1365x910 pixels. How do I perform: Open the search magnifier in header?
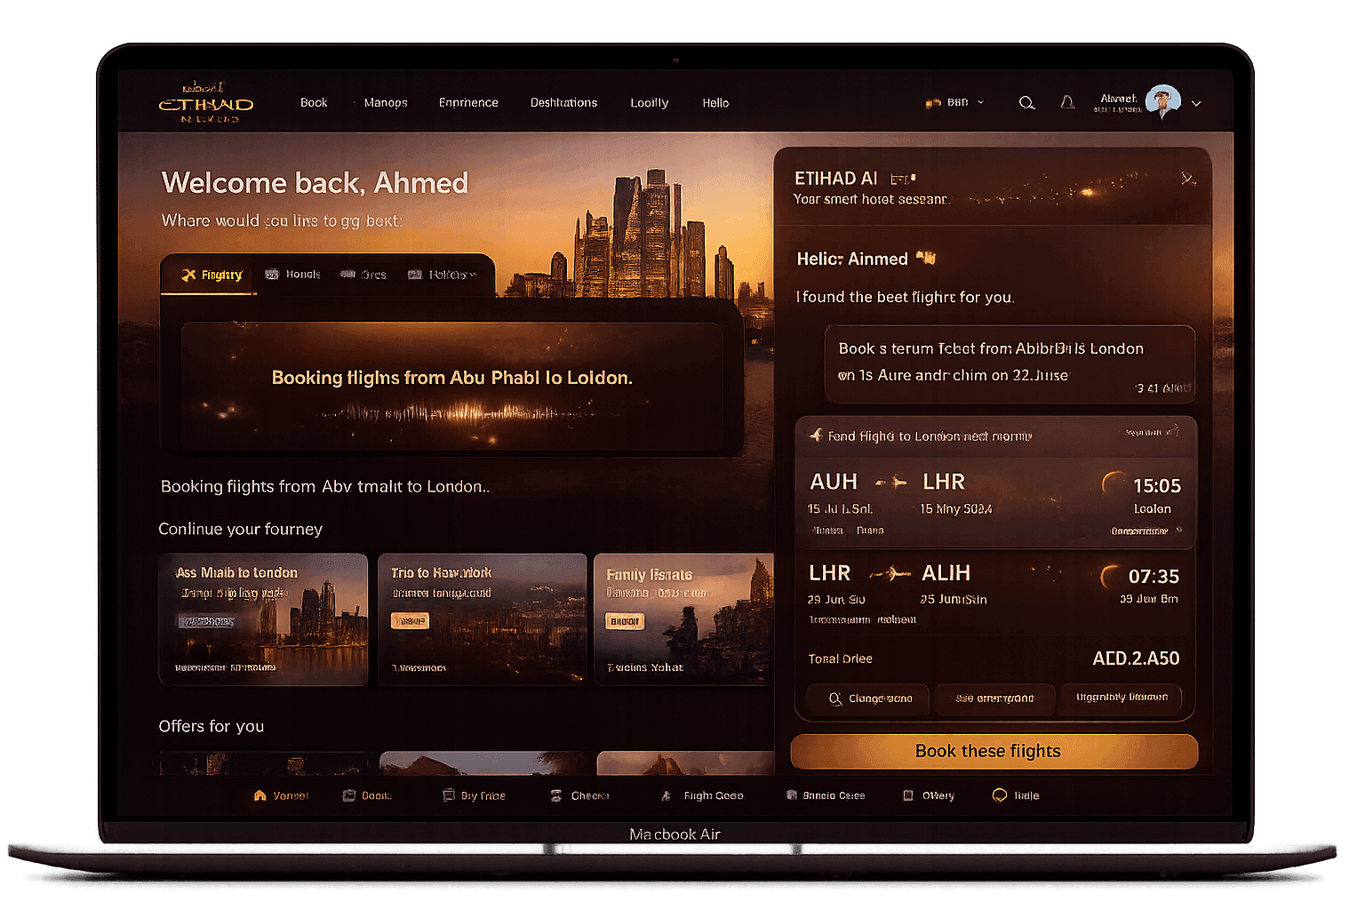coord(1026,103)
